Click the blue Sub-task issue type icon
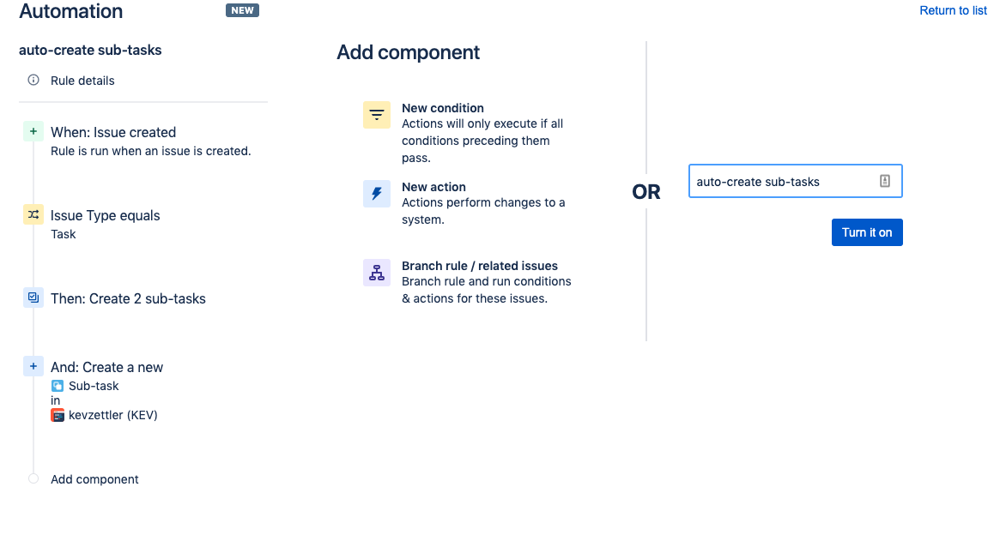This screenshot has width=994, height=541. (x=58, y=386)
